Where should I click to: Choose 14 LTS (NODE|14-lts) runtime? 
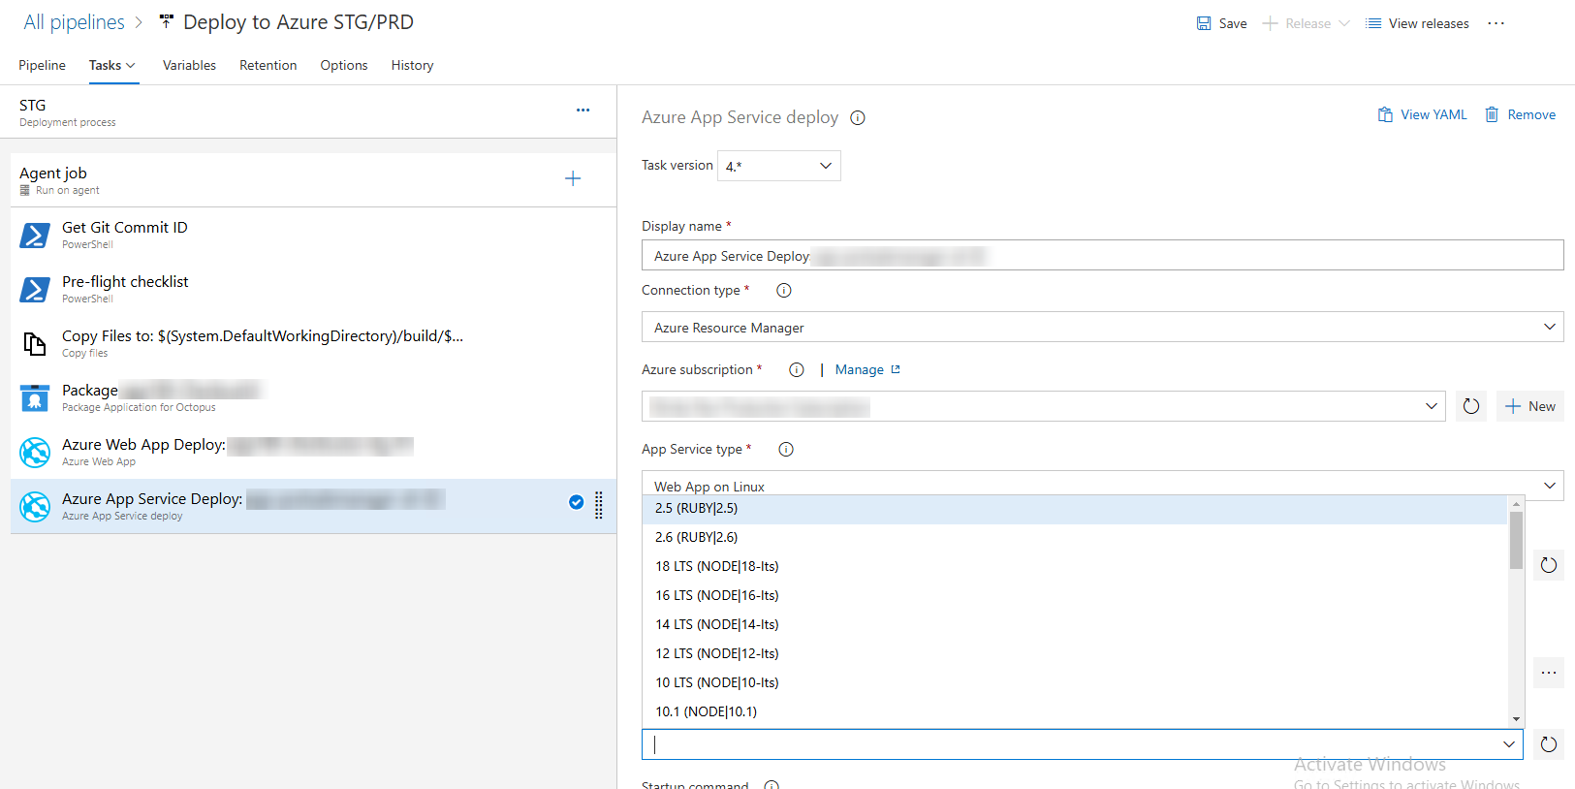click(x=1075, y=625)
